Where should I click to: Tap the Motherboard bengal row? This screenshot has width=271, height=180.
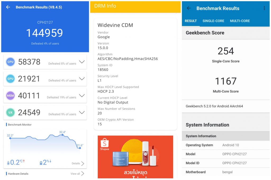226,172
